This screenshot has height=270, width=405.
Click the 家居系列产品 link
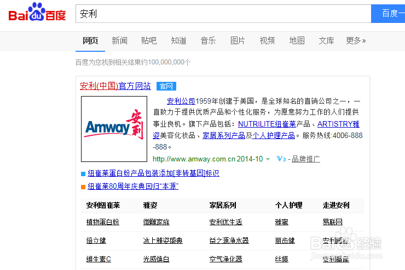pos(224,135)
